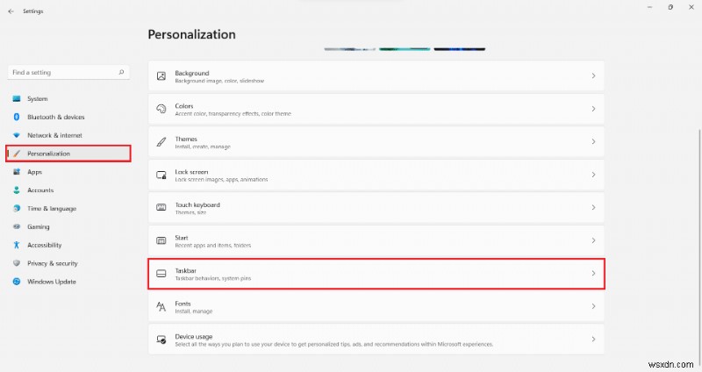Expand Device usage with its chevron
The image size is (702, 372).
click(x=593, y=339)
